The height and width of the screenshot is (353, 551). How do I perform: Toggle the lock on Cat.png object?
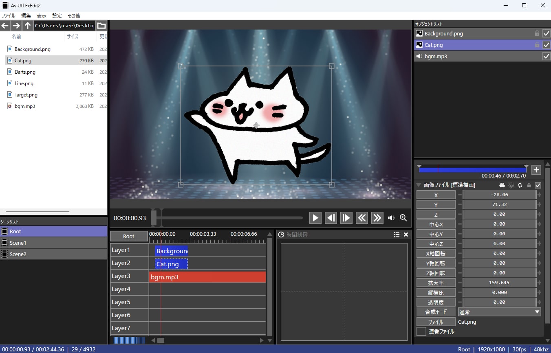tap(537, 45)
